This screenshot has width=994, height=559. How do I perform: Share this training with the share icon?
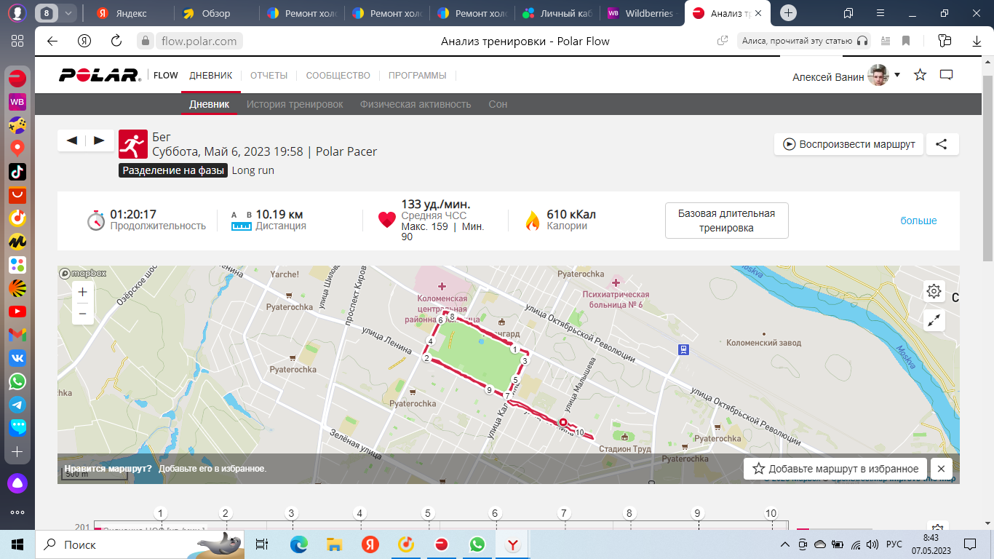point(942,144)
